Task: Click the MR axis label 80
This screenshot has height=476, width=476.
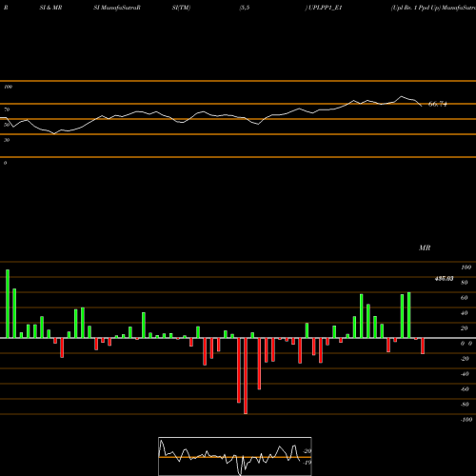Action: [x=465, y=283]
